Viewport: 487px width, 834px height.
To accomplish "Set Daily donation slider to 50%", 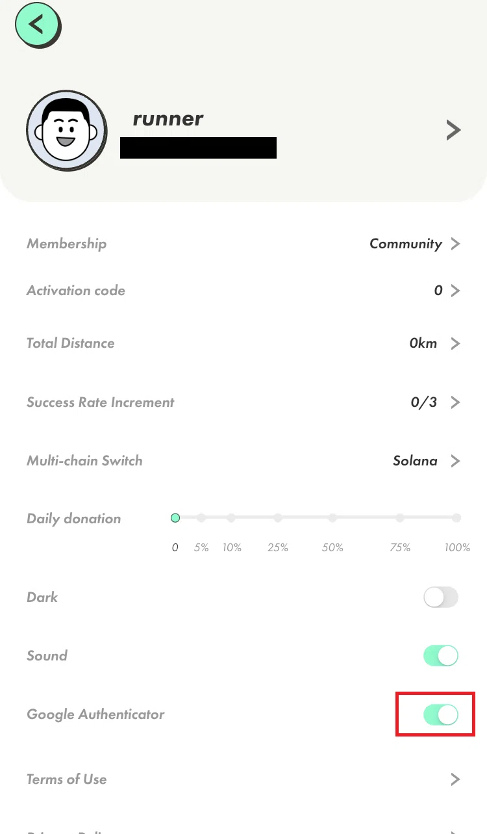I will tap(332, 518).
